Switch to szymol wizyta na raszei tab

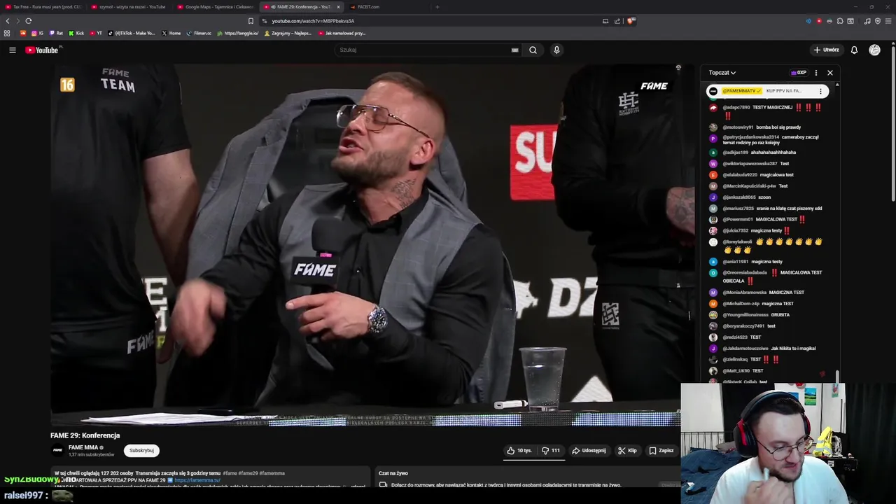click(129, 7)
